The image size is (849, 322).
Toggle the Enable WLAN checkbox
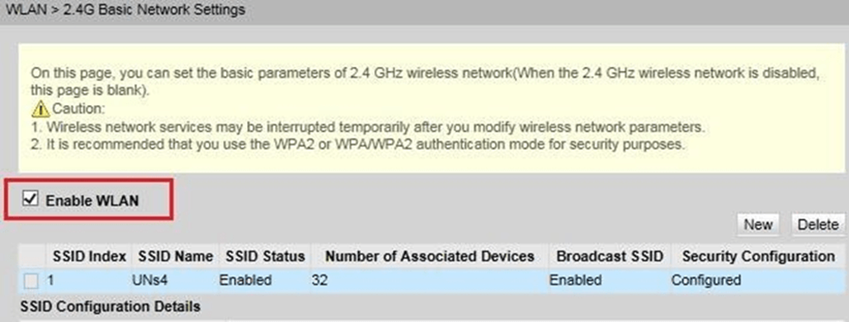(x=30, y=199)
